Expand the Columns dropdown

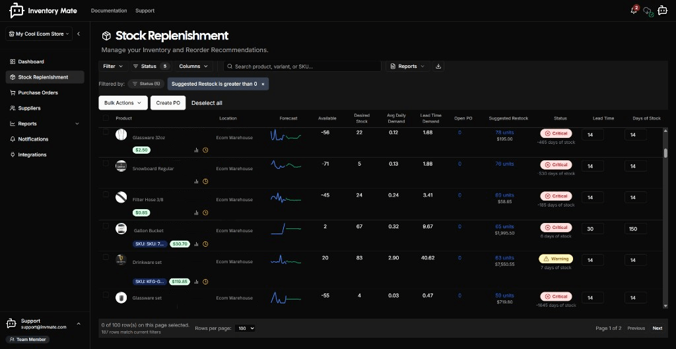[x=193, y=67]
